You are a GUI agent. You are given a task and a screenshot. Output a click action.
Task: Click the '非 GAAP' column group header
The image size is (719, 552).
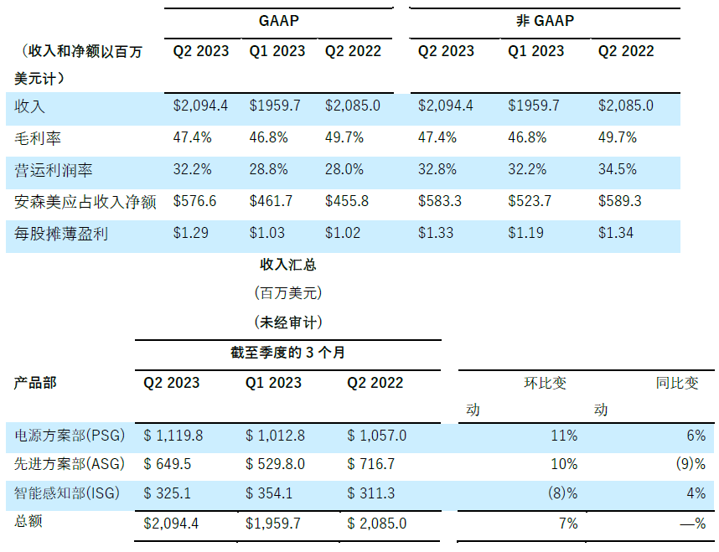click(x=545, y=21)
